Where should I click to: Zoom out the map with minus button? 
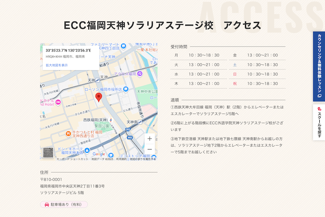[150, 149]
